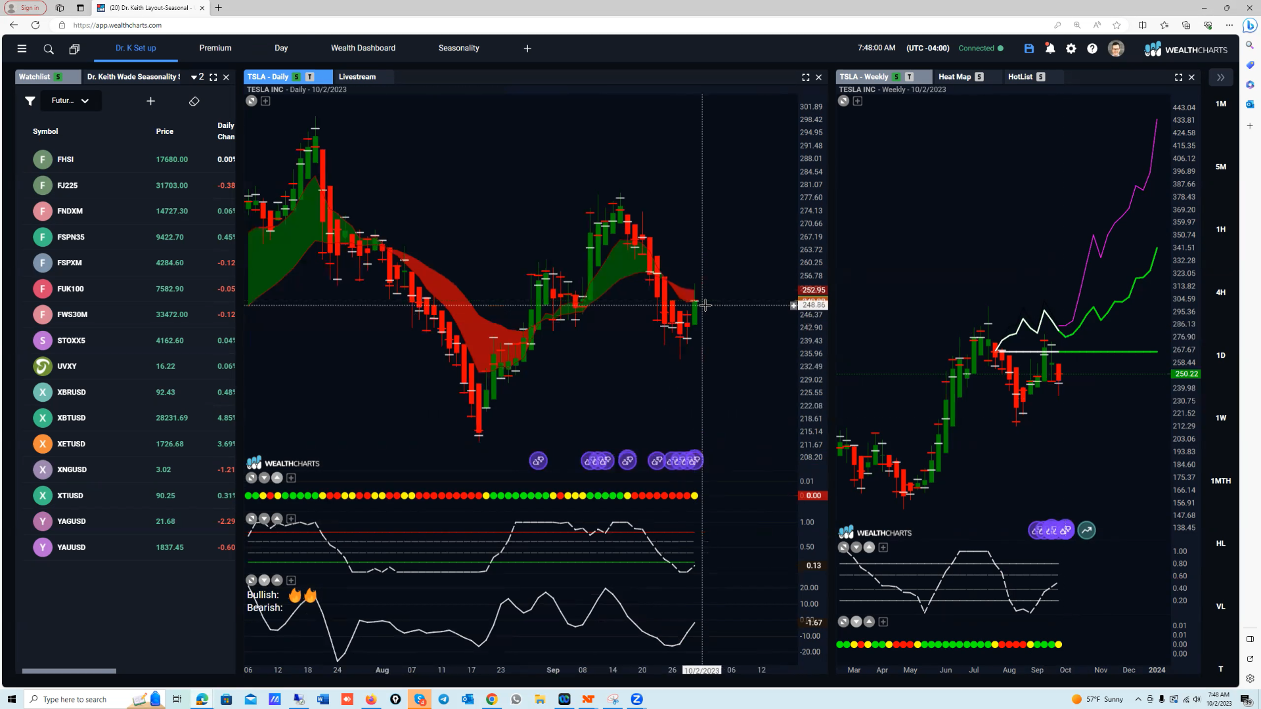Screen dimensions: 1261x709
Task: Click the layouts window icon
Action: tap(74, 49)
